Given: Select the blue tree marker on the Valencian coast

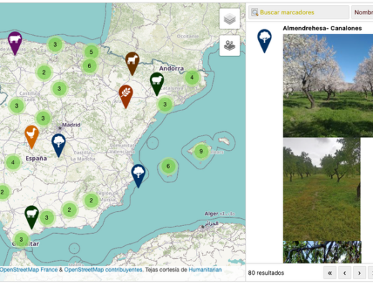Looking at the screenshot, I should [138, 176].
